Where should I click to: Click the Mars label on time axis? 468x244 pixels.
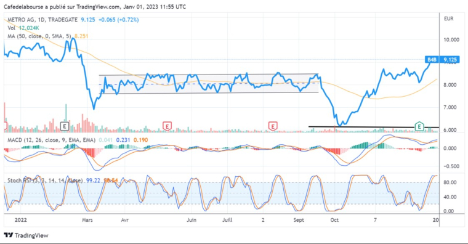87,220
